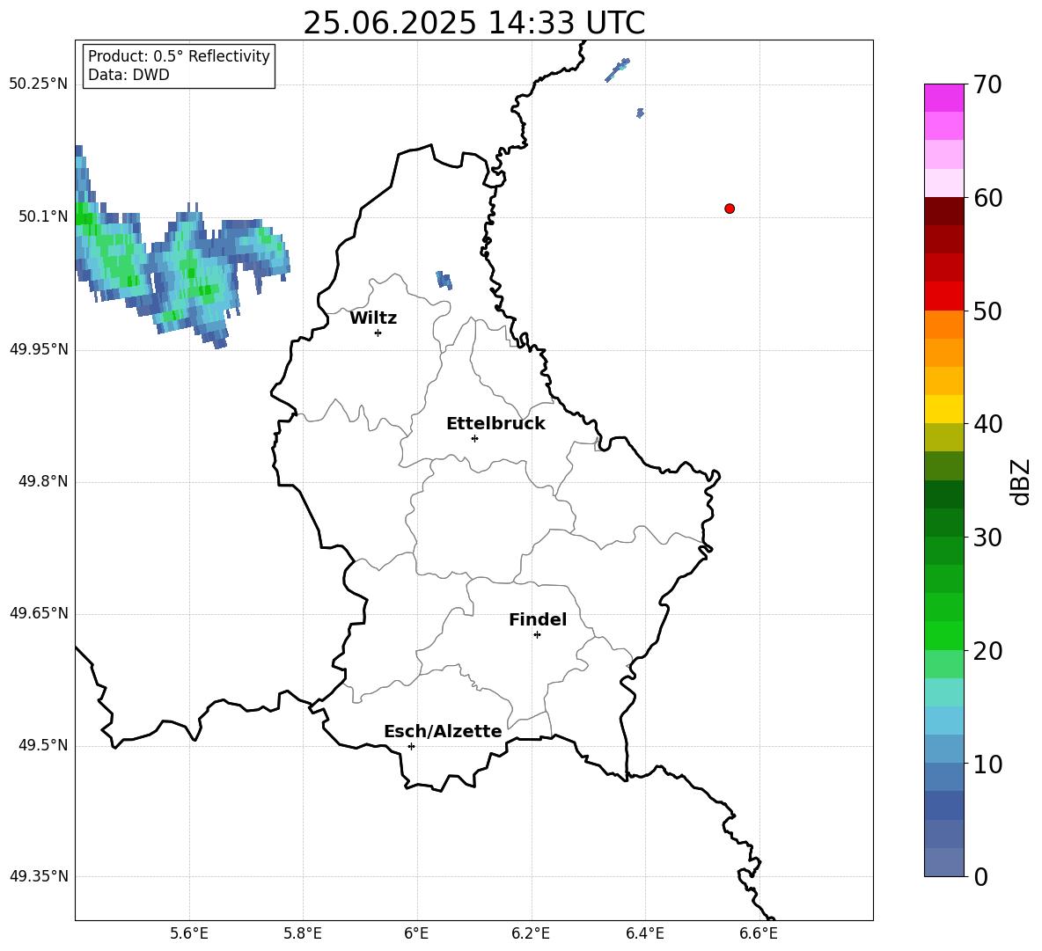Click the 49.65°N latitude label
Screen dimensions: 1042x951
[x=39, y=613]
